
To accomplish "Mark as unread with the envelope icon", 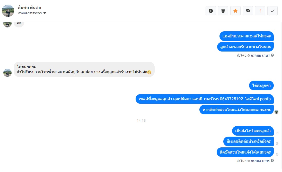I will pos(248,11).
